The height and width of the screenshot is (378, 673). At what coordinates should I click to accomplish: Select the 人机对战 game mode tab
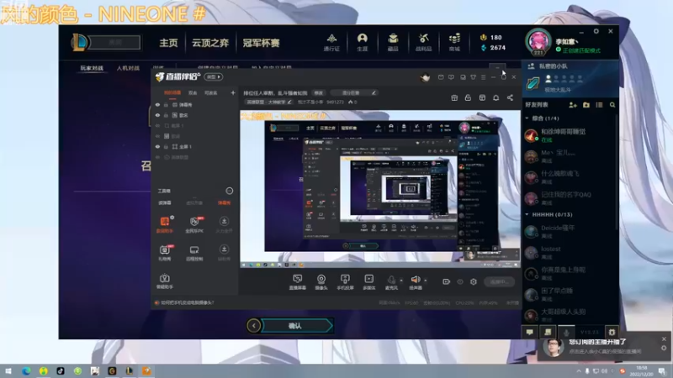click(128, 68)
